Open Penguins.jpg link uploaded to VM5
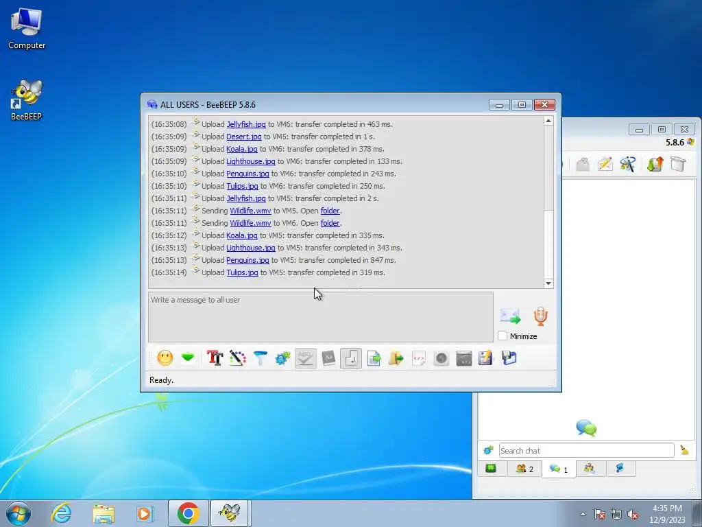 [247, 260]
